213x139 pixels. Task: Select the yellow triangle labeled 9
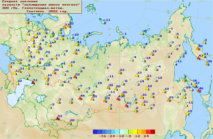27,67
